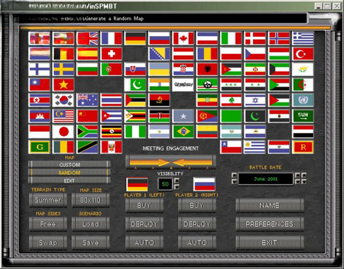Select the Italy flag
The image size is (344, 269).
(x=231, y=38)
